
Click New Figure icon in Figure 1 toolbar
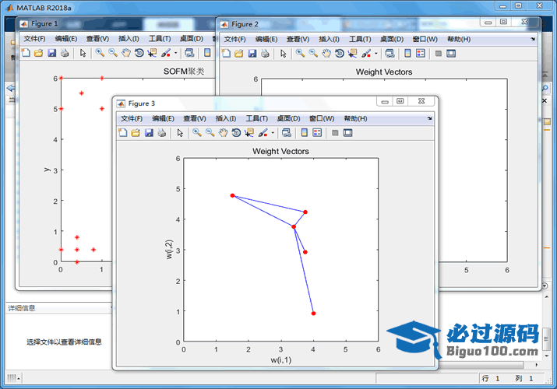pos(26,53)
